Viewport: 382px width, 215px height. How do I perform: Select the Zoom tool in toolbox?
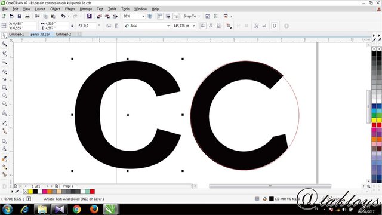4,62
